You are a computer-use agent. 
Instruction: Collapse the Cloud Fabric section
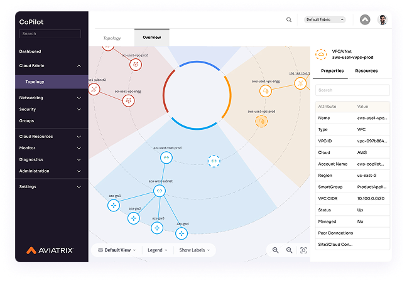tap(79, 66)
